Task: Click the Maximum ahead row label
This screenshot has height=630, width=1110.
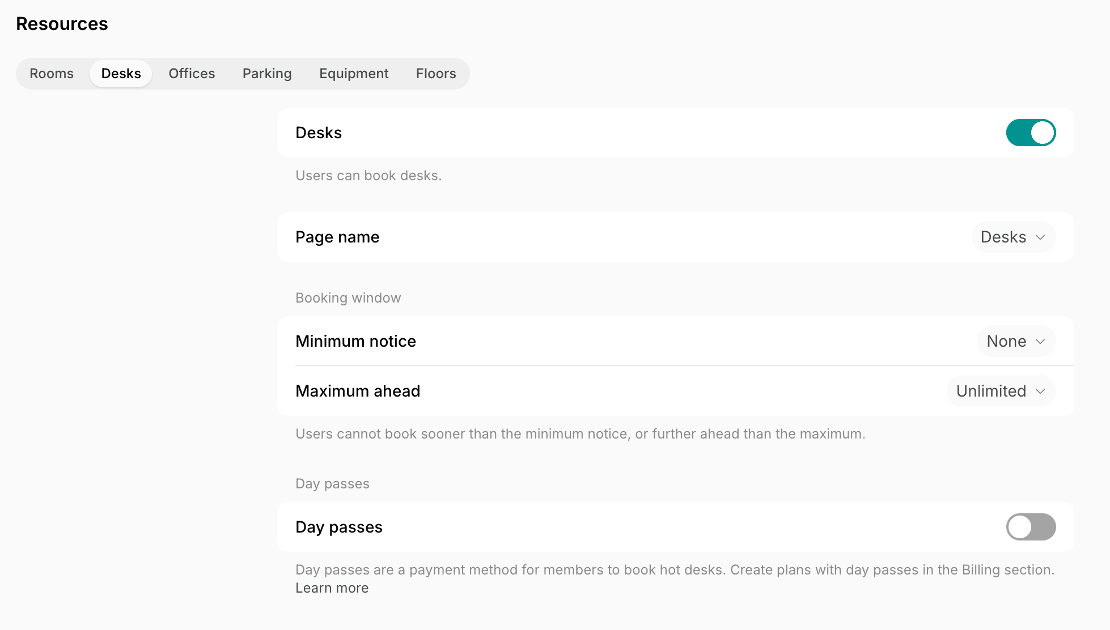Action: (x=358, y=391)
